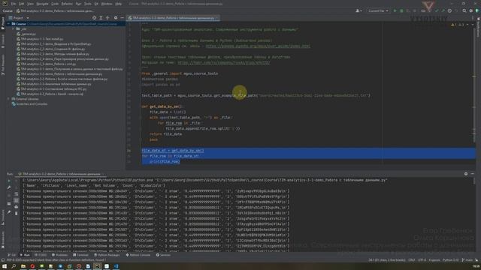Expand the _old folder

click(14, 28)
